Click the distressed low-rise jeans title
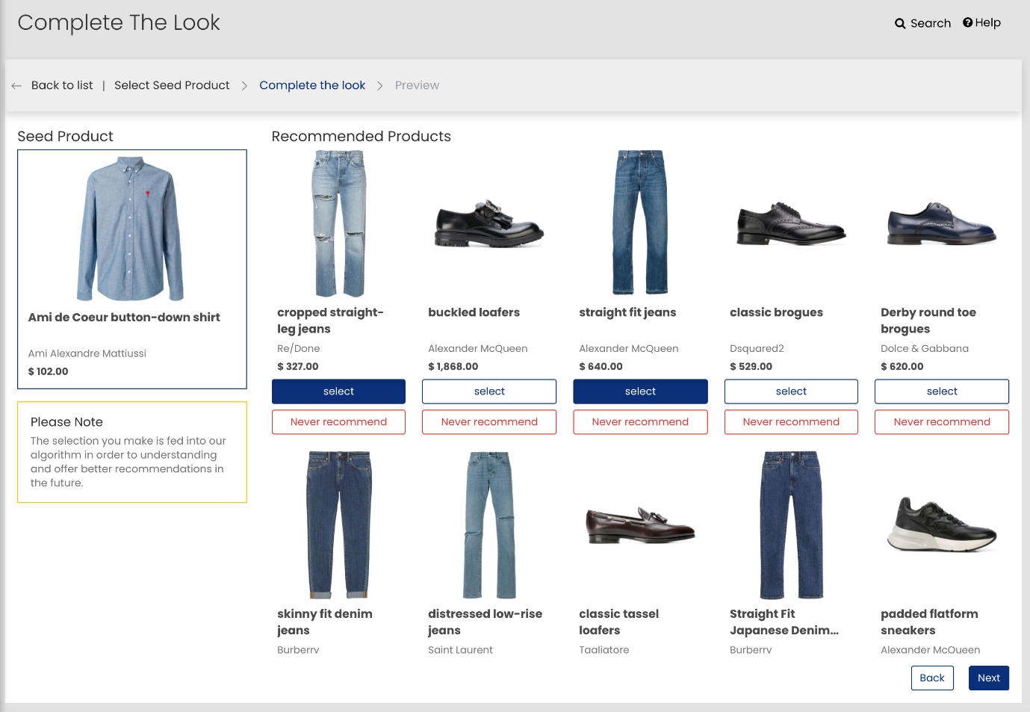The height and width of the screenshot is (712, 1030). pyautogui.click(x=485, y=622)
